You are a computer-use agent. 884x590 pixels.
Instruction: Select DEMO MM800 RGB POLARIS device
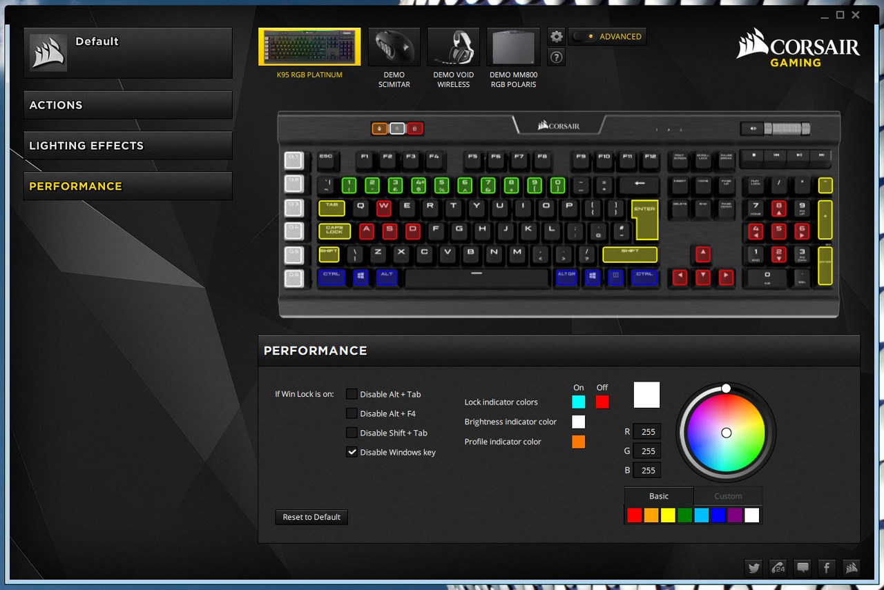[x=513, y=47]
